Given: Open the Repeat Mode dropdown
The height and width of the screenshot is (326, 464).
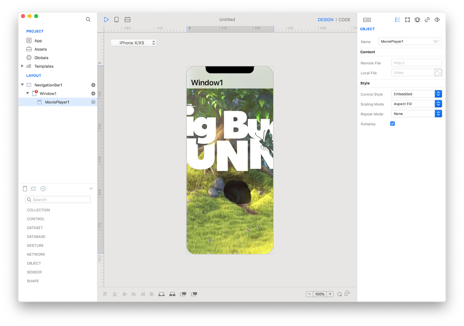Looking at the screenshot, I should coord(416,114).
